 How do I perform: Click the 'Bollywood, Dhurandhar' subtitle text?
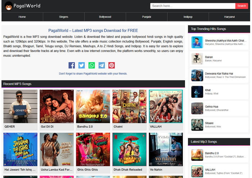coord(217,110)
